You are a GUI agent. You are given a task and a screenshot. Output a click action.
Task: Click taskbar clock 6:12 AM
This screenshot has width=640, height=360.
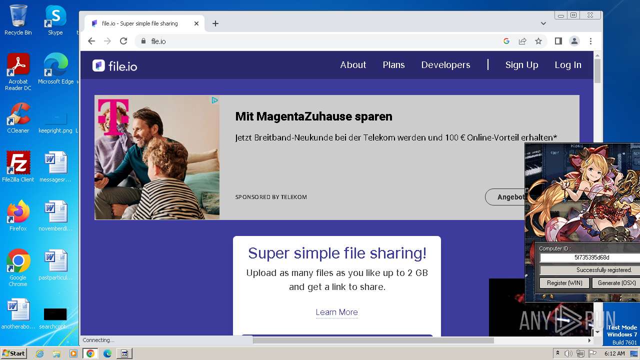coord(614,353)
